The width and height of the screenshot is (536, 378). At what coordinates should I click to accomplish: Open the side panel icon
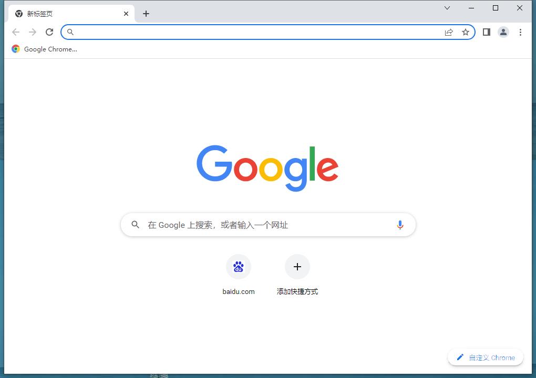coord(486,32)
